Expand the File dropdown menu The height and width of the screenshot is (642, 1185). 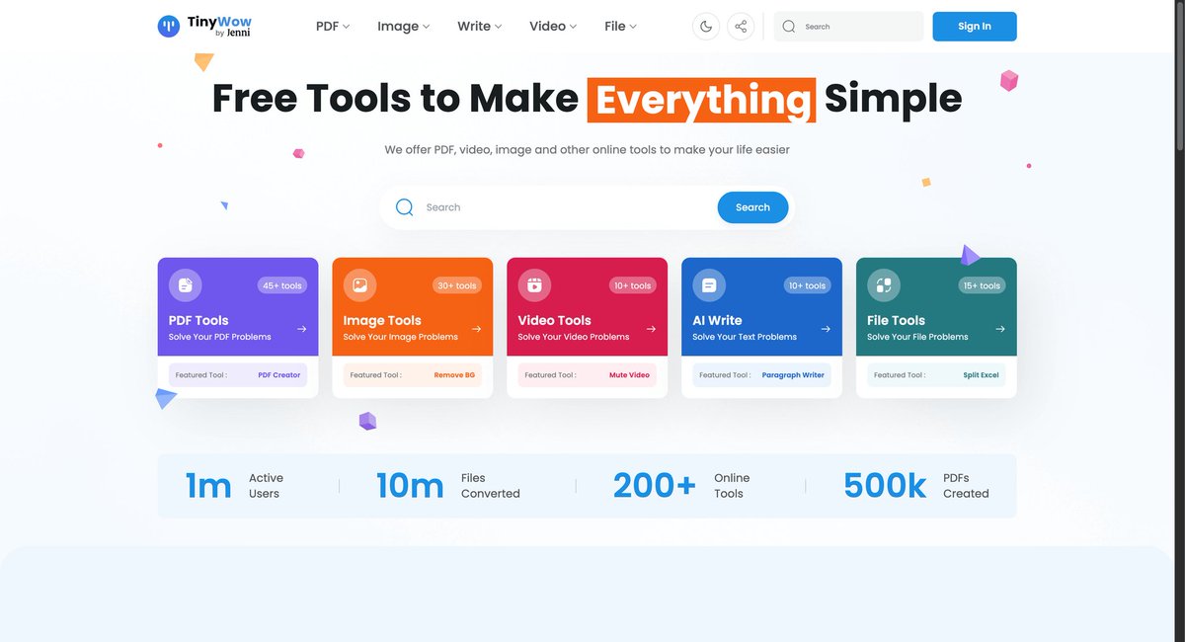[620, 27]
